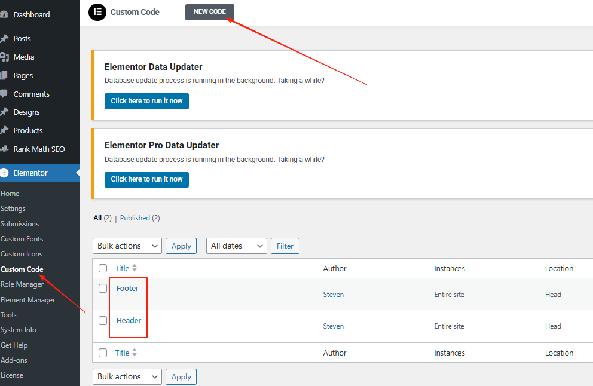The image size is (593, 386).
Task: Click the Rank Math SEO icon
Action: pyautogui.click(x=4, y=149)
